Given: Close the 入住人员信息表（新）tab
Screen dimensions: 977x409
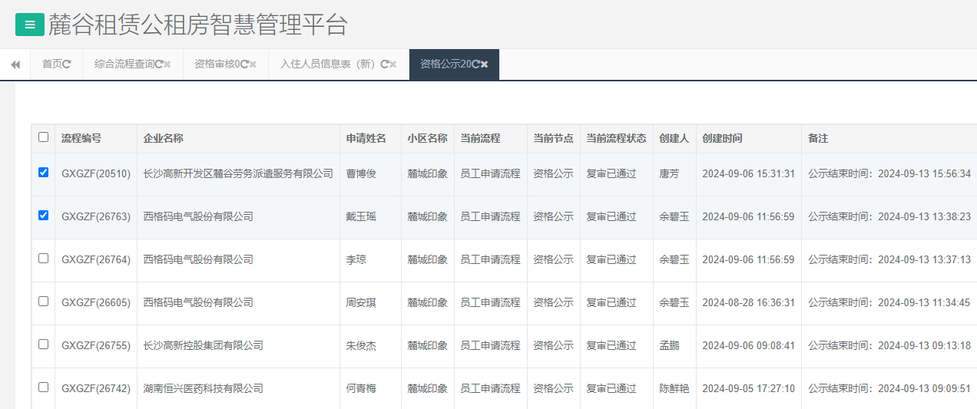Looking at the screenshot, I should pos(392,64).
